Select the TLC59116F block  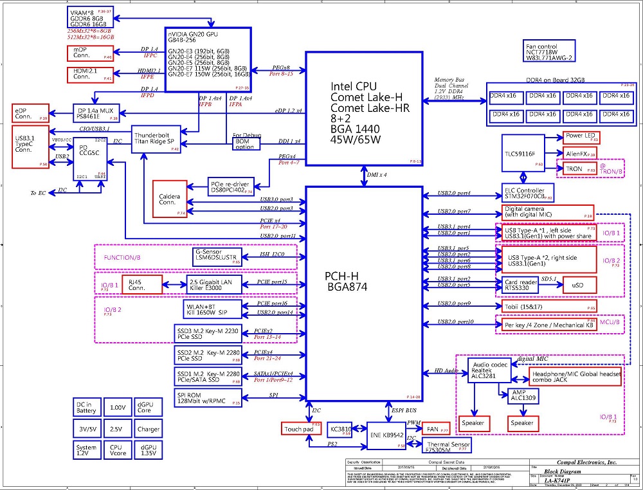[x=523, y=153]
